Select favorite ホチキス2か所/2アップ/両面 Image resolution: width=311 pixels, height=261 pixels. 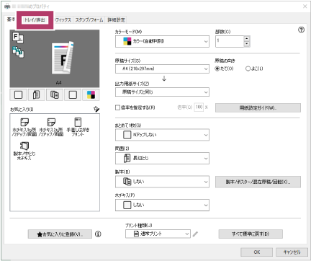51,127
